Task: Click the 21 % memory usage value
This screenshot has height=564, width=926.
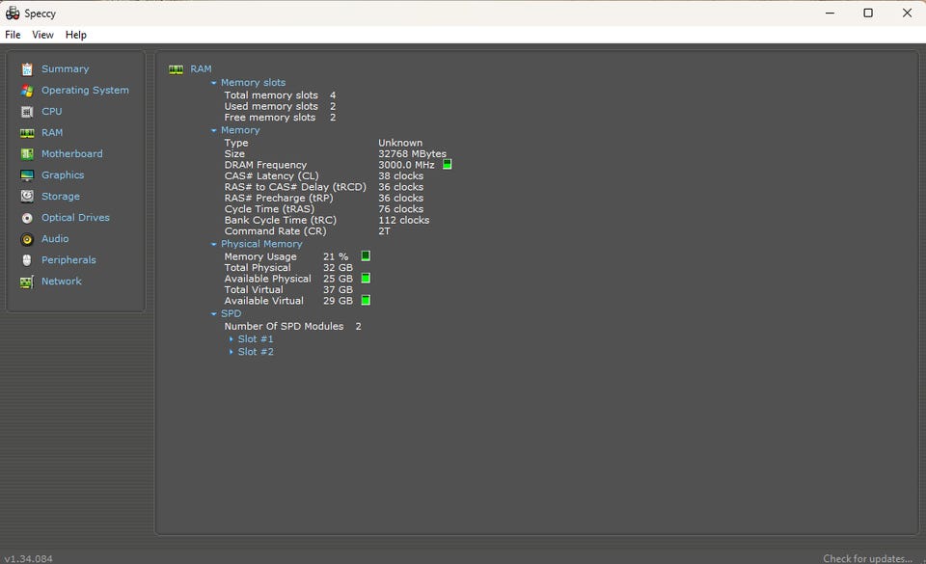Action: (x=336, y=256)
